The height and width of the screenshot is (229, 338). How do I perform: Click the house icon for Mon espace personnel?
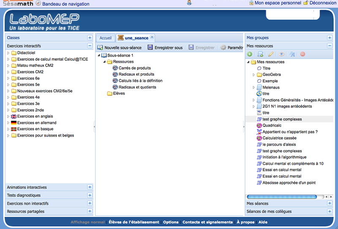click(x=251, y=3)
